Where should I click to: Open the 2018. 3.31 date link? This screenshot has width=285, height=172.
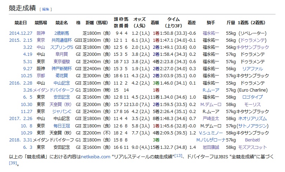point(21,140)
